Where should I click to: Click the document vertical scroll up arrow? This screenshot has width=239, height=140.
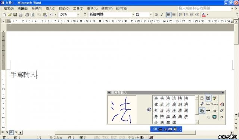tap(236, 22)
